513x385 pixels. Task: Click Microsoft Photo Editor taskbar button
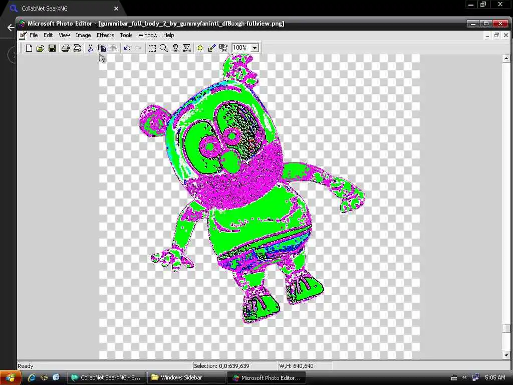click(x=266, y=378)
